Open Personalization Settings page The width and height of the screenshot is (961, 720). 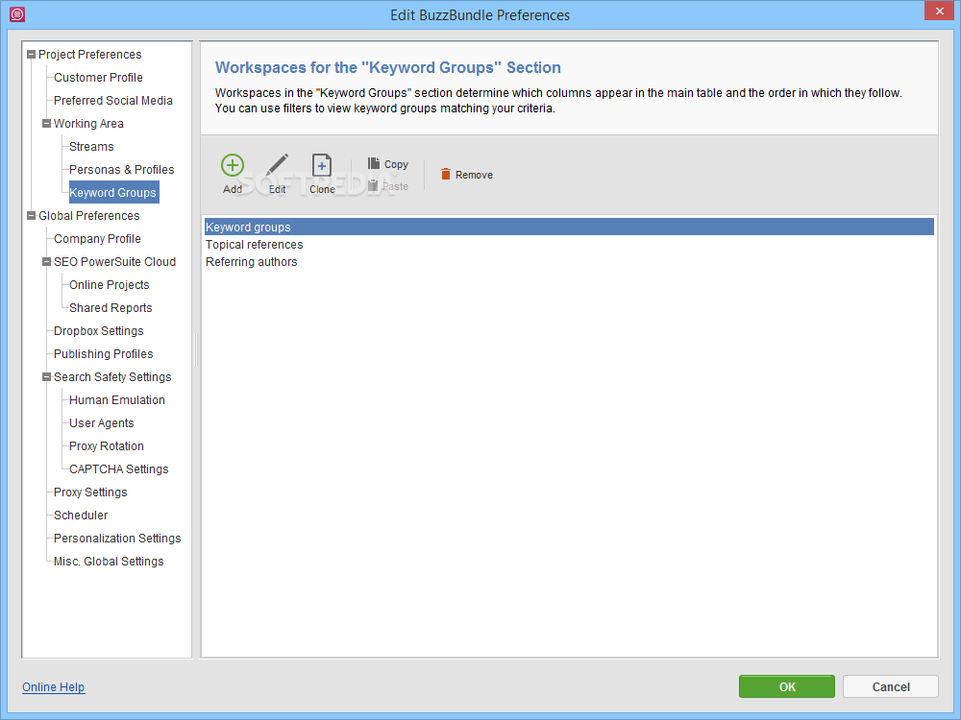117,539
